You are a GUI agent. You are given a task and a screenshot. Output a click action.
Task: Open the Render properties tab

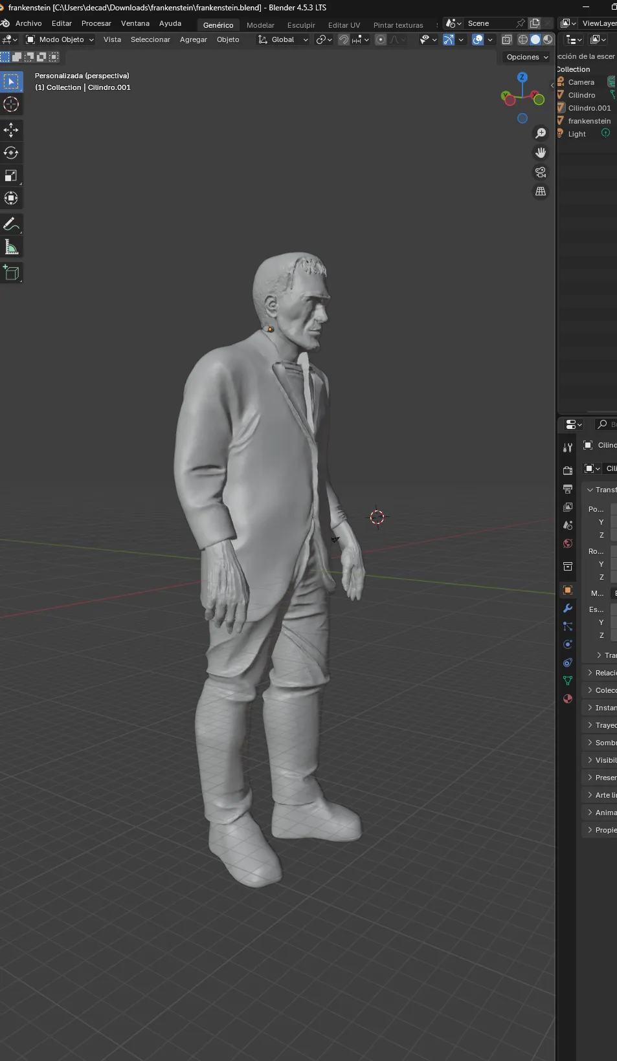[568, 470]
